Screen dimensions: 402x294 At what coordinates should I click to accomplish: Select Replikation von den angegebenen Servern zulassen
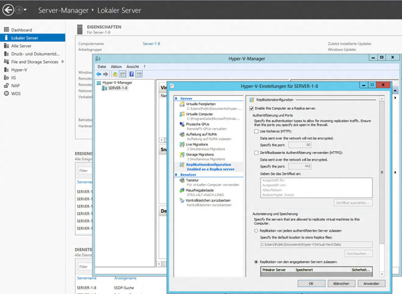pyautogui.click(x=256, y=262)
